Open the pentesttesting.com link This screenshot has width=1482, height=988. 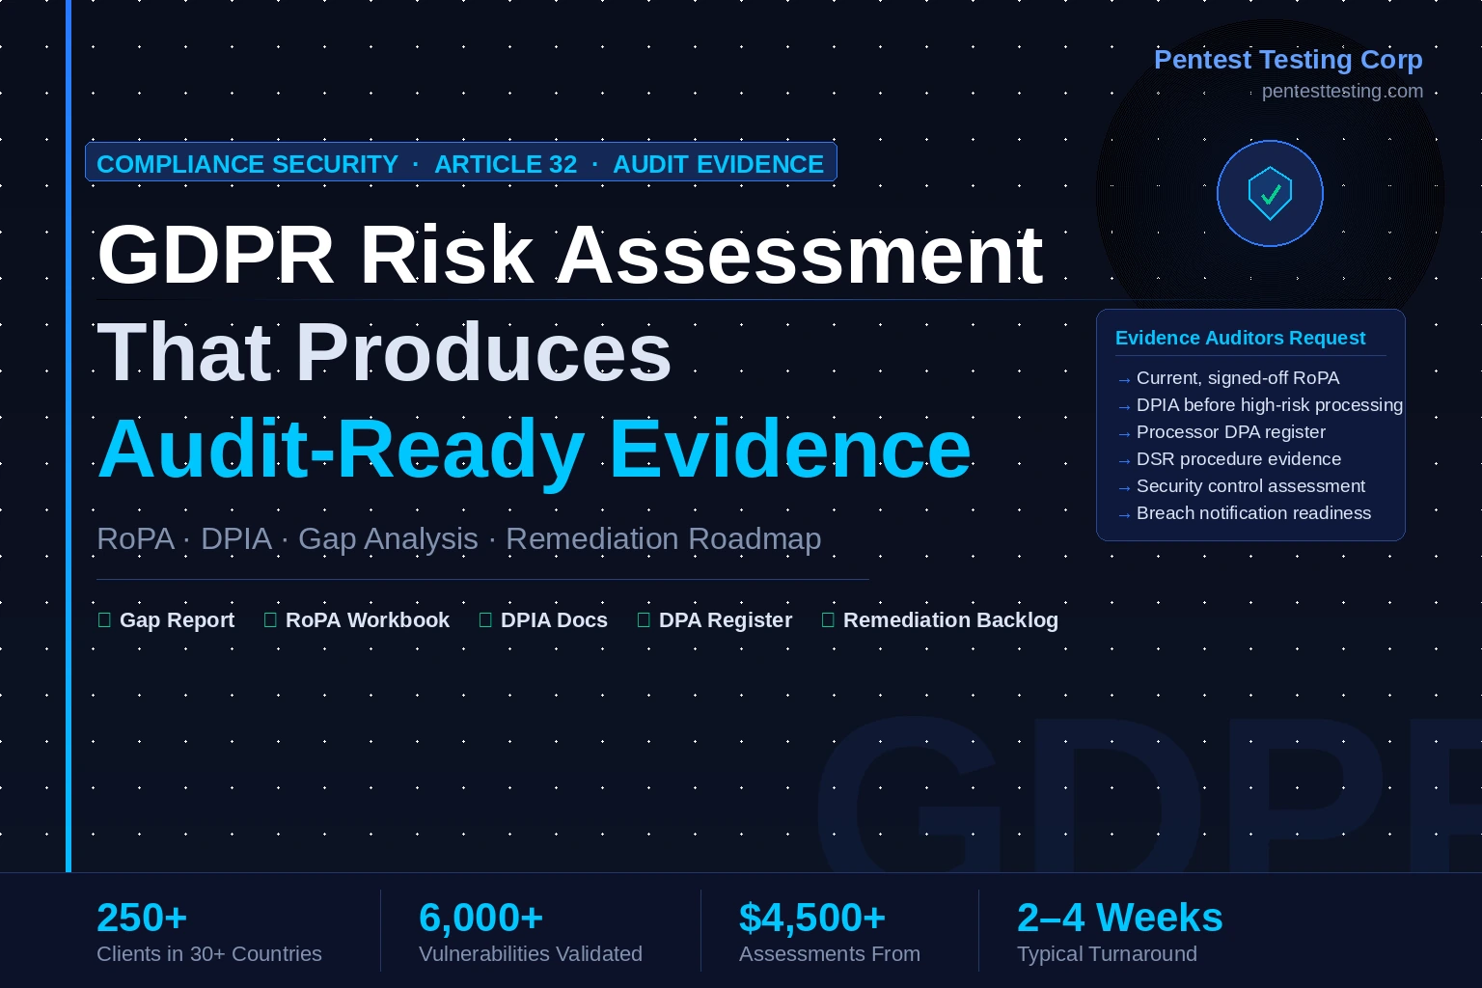[x=1342, y=91]
